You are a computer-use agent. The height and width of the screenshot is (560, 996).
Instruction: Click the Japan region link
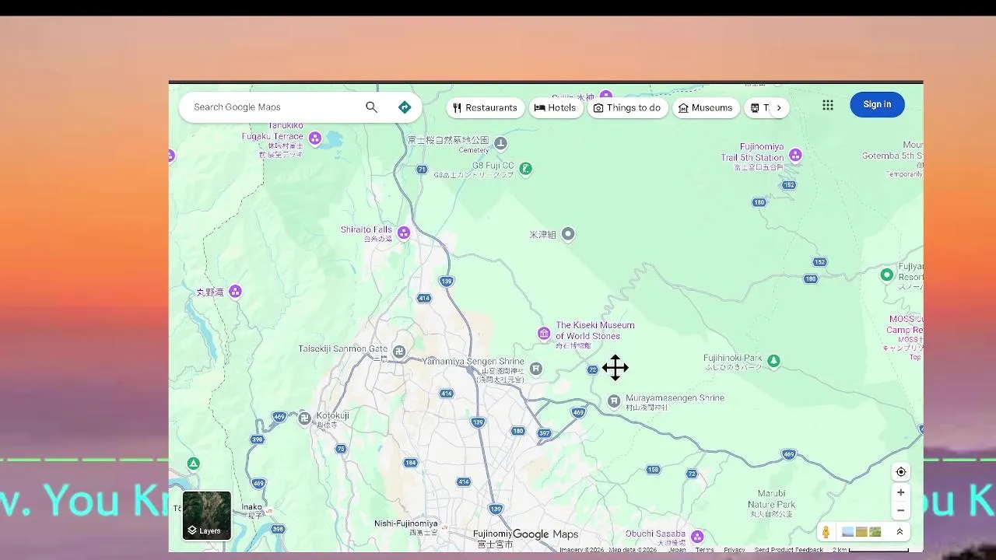pyautogui.click(x=677, y=550)
